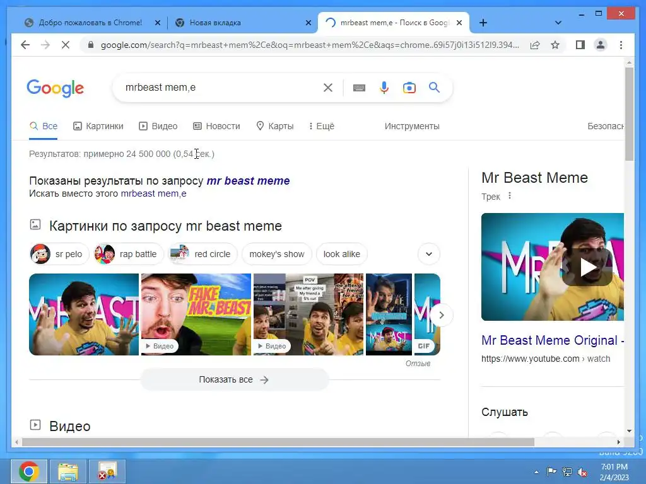Click the muted volume tray icon
The height and width of the screenshot is (484, 646).
[x=582, y=473]
